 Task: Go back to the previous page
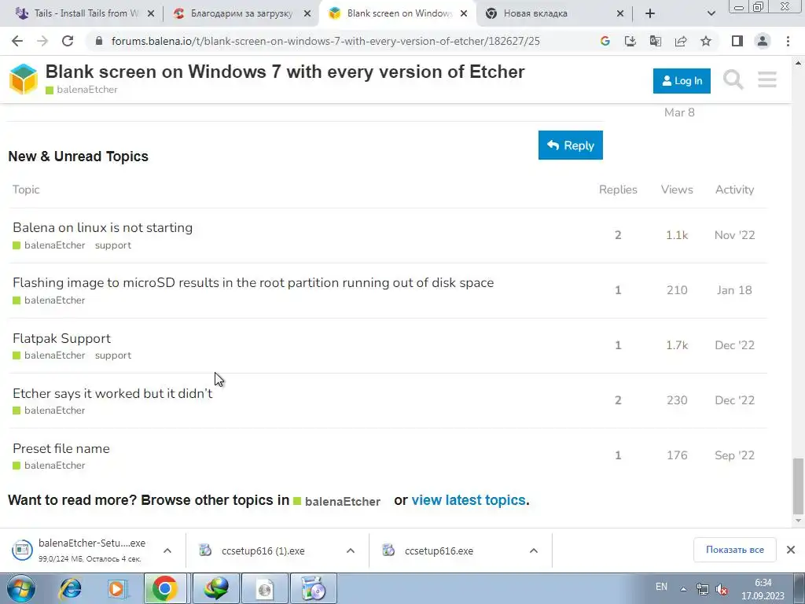[17, 41]
